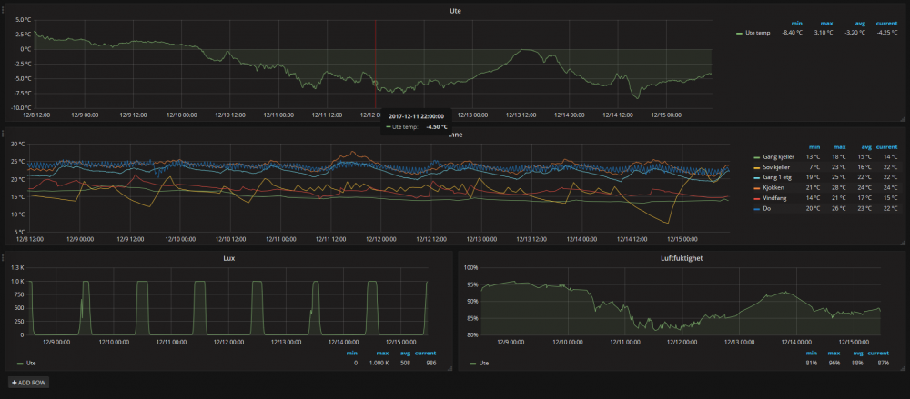This screenshot has height=399, width=910.
Task: Click the Sov kjeller legend color icon
Action: point(757,166)
